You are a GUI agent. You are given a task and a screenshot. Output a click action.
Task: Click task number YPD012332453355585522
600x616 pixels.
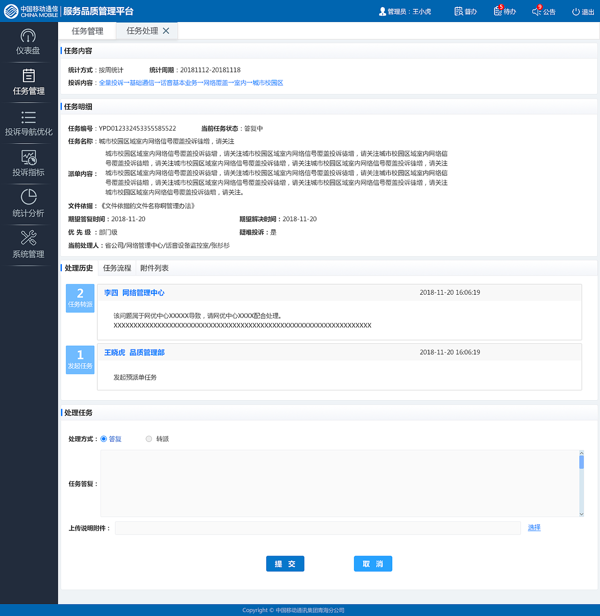coord(137,128)
